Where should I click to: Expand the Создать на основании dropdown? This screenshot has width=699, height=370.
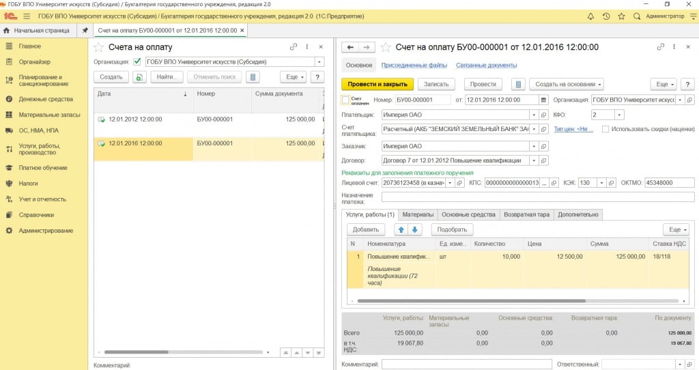pyautogui.click(x=567, y=84)
